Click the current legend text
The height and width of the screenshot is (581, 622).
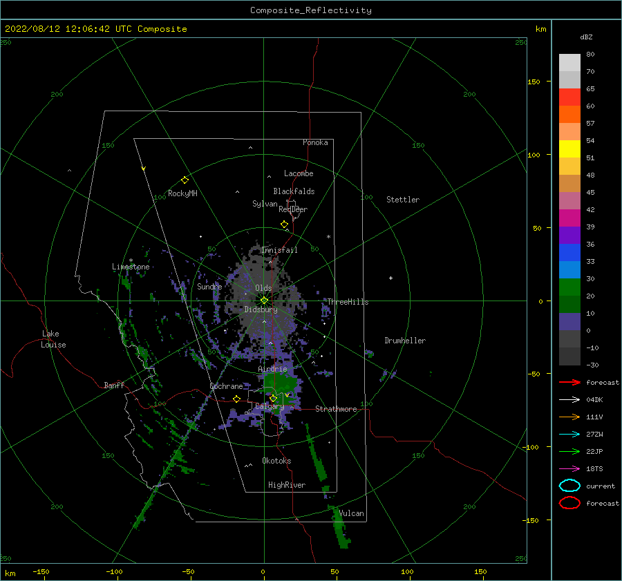pos(601,486)
